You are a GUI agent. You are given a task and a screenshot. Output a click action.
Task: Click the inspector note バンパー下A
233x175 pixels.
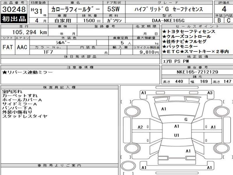[17, 108]
